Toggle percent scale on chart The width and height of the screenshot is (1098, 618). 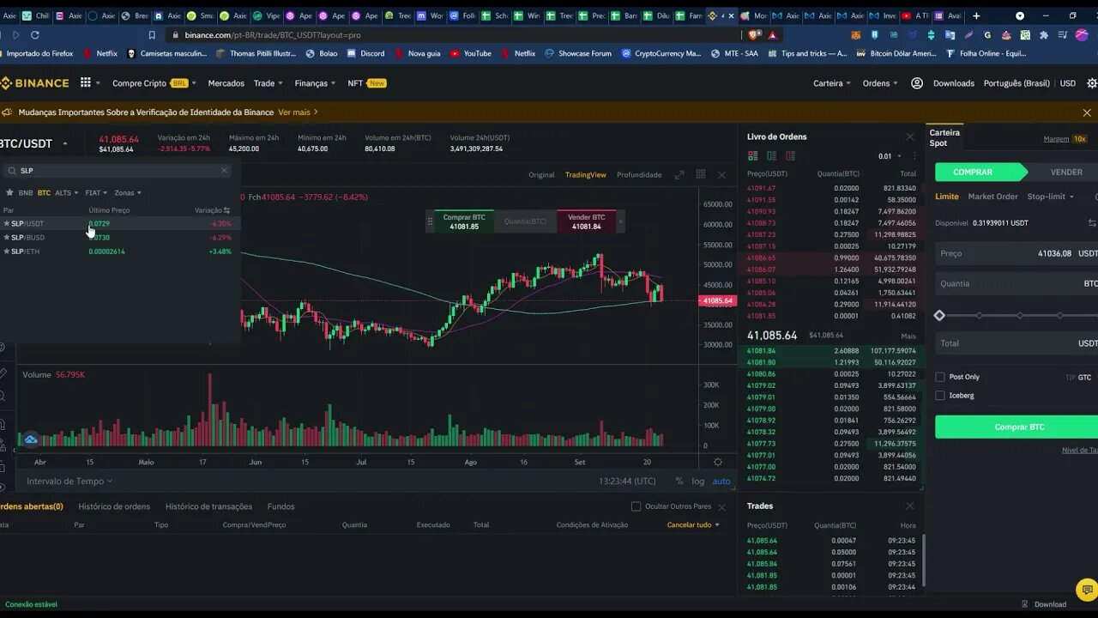679,482
